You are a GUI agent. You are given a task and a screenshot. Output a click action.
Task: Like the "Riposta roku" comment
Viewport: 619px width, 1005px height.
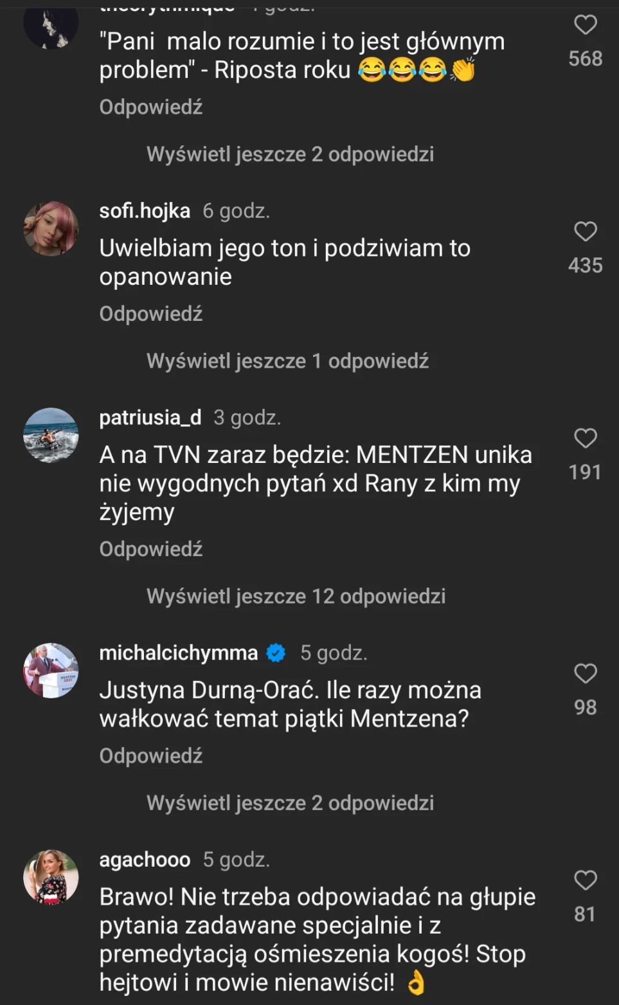tap(585, 25)
